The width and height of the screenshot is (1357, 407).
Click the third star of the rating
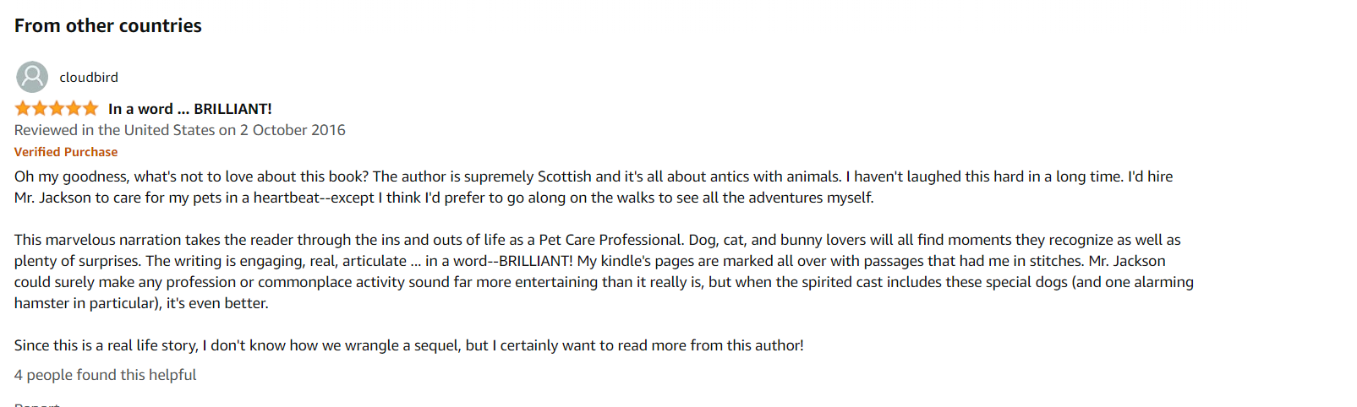(57, 108)
